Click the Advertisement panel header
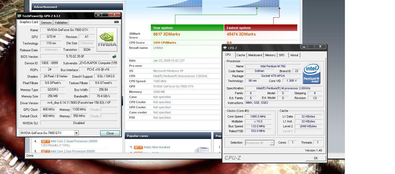Viewport: 395px width, 174px height. [x=77, y=7]
